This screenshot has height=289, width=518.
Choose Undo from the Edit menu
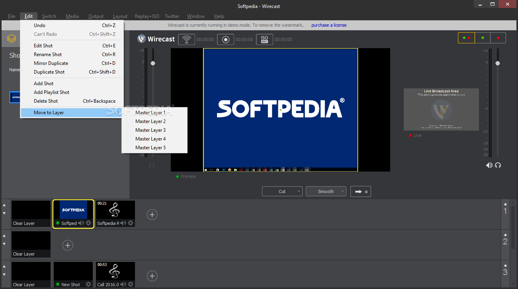point(72,25)
